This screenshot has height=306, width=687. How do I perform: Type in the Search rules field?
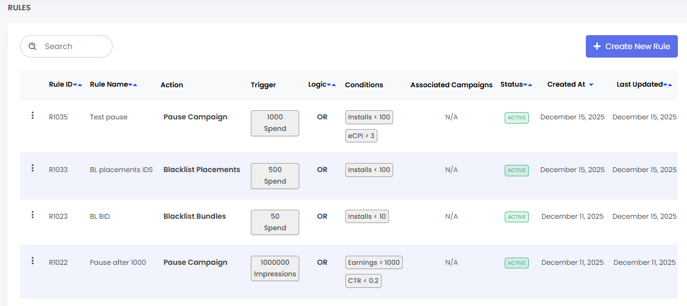pyautogui.click(x=73, y=47)
